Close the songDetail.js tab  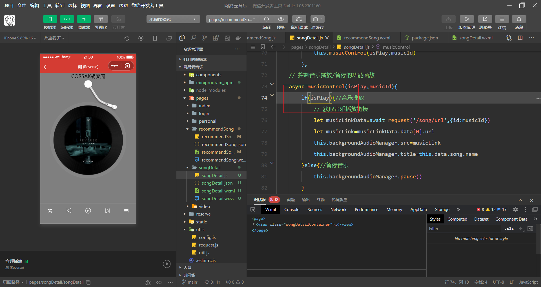pos(327,38)
